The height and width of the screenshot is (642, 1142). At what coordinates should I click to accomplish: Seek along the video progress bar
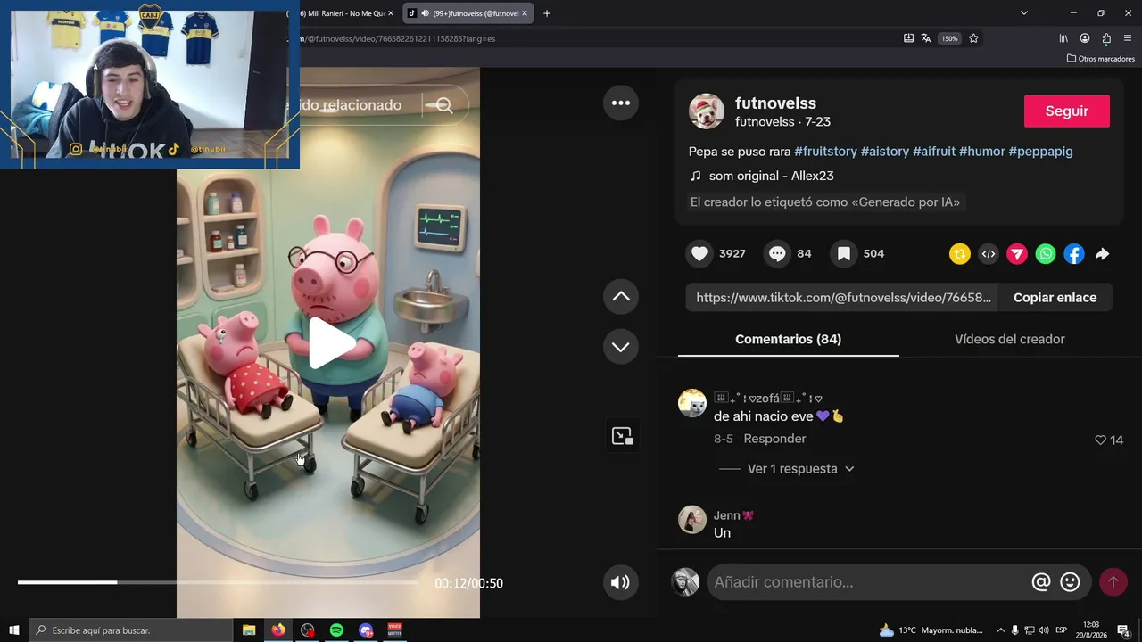217,582
